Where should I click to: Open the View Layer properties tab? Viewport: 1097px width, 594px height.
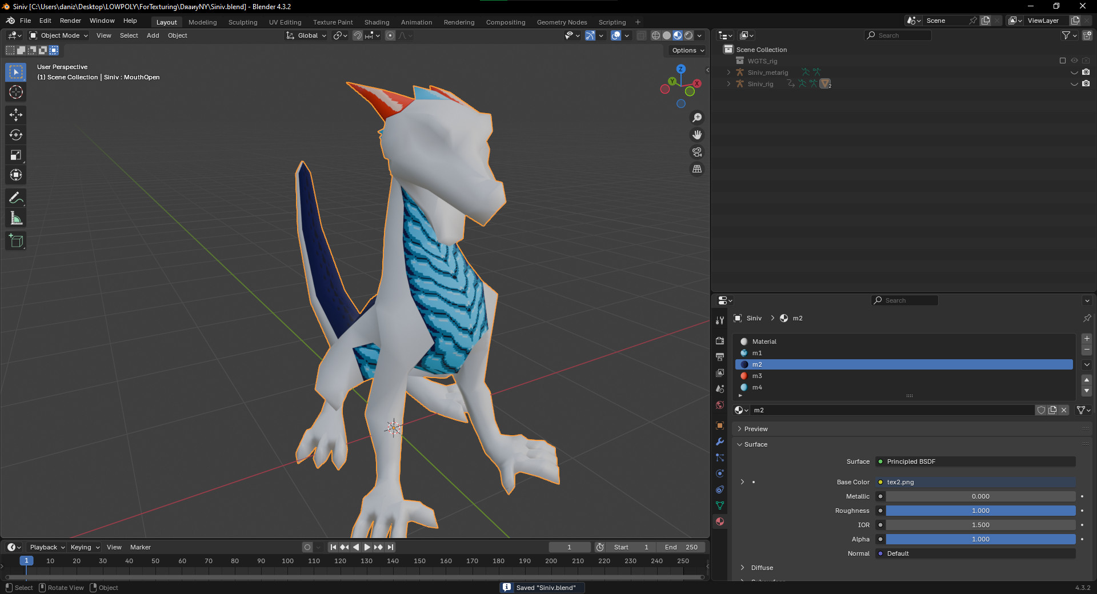pos(720,372)
